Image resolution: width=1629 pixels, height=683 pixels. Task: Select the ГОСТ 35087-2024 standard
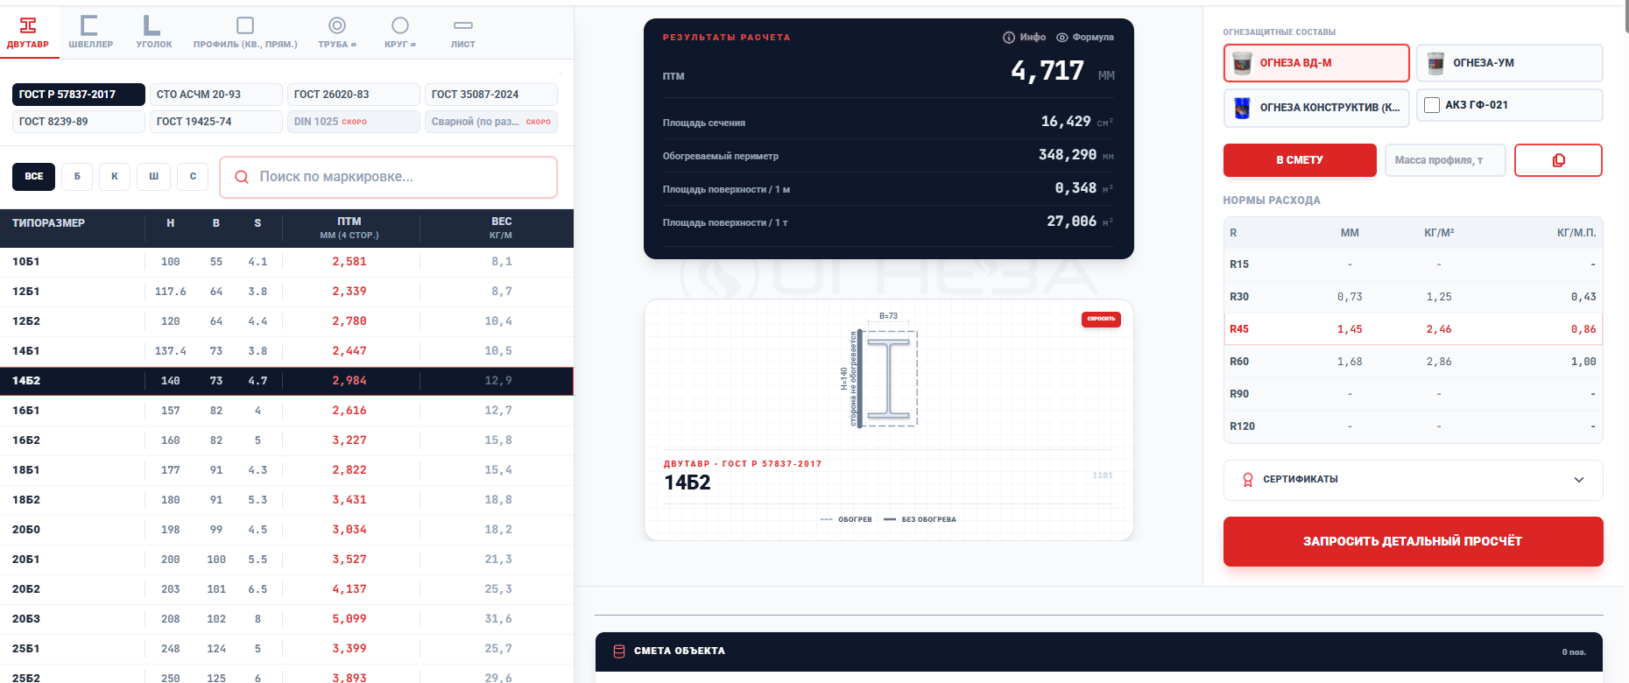coord(491,95)
